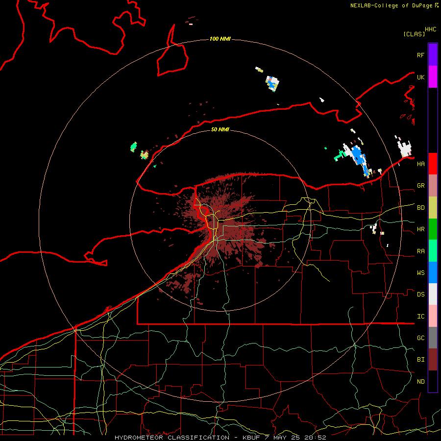Click the "NEXLAB-College of DuPage" credit text

pyautogui.click(x=391, y=5)
